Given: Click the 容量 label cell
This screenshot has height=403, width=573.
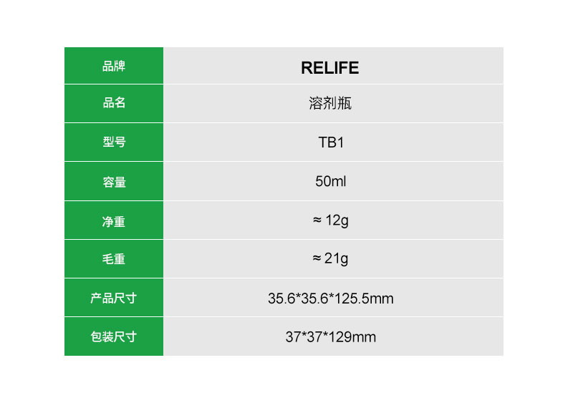Looking at the screenshot, I should coord(114,182).
